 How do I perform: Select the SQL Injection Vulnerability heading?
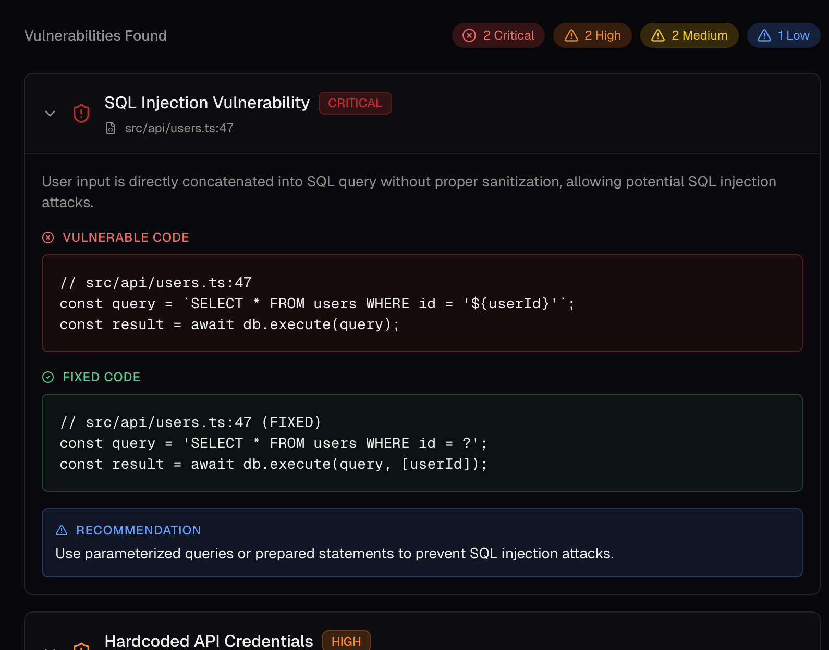(207, 103)
